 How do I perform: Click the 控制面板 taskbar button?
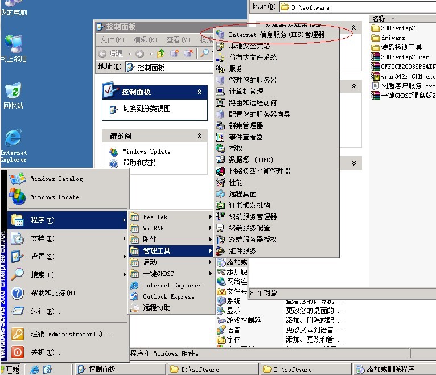121,369
